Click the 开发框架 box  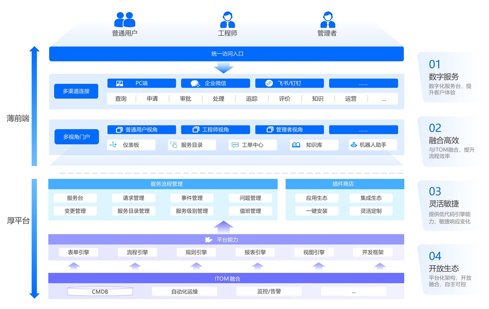tap(373, 253)
